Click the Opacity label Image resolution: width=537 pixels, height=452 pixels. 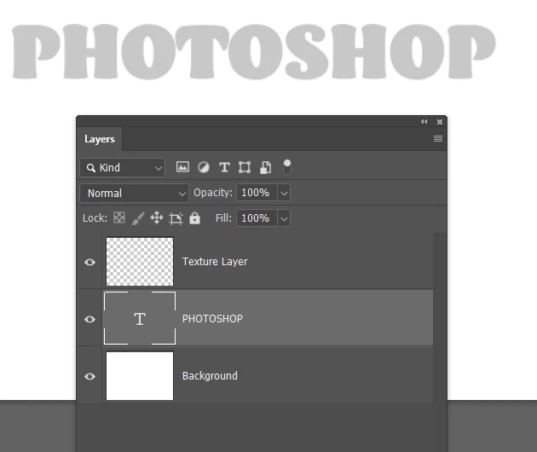[213, 193]
